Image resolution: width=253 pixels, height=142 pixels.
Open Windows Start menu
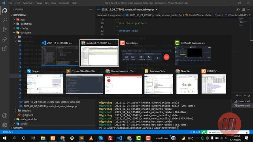pos(5,138)
